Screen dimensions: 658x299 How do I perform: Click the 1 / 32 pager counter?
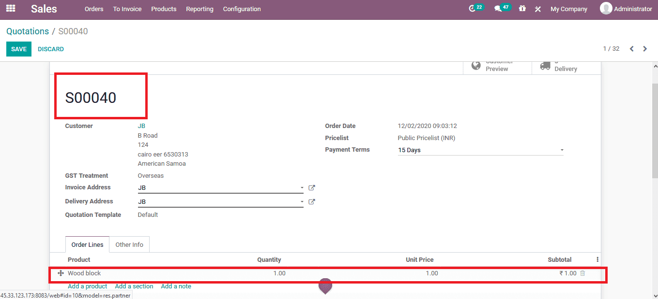click(x=611, y=49)
